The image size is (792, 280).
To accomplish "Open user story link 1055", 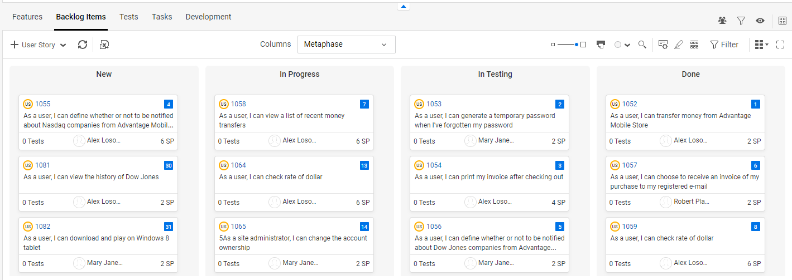I will click(43, 104).
